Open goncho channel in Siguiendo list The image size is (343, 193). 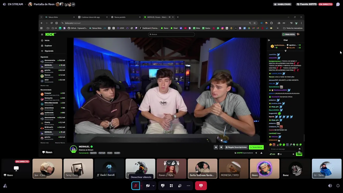click(x=53, y=71)
